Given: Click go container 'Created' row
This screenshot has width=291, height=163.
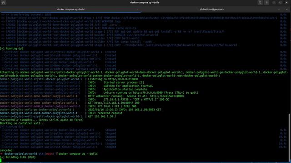Looking at the screenshot, I should 59,62.
